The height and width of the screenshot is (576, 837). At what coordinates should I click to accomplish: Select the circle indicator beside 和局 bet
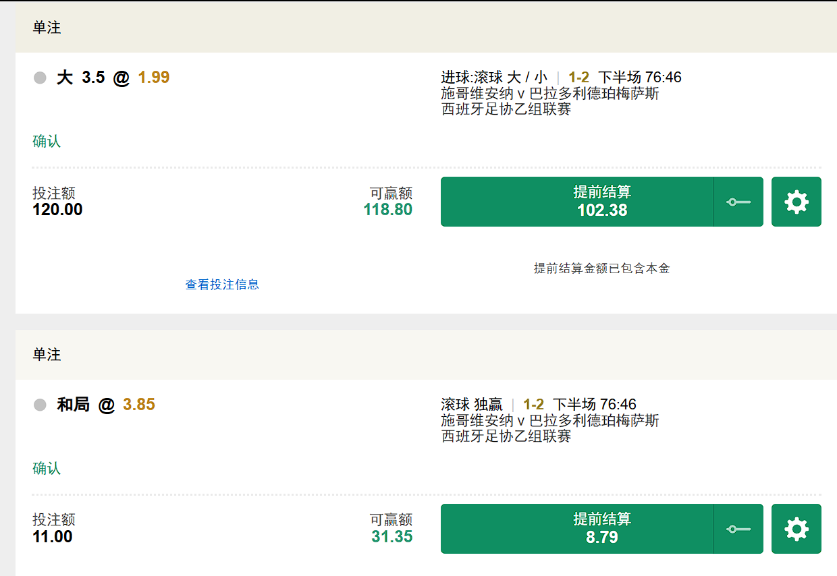(x=40, y=403)
